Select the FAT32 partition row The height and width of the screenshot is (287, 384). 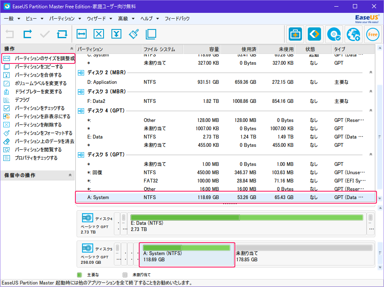click(225, 181)
